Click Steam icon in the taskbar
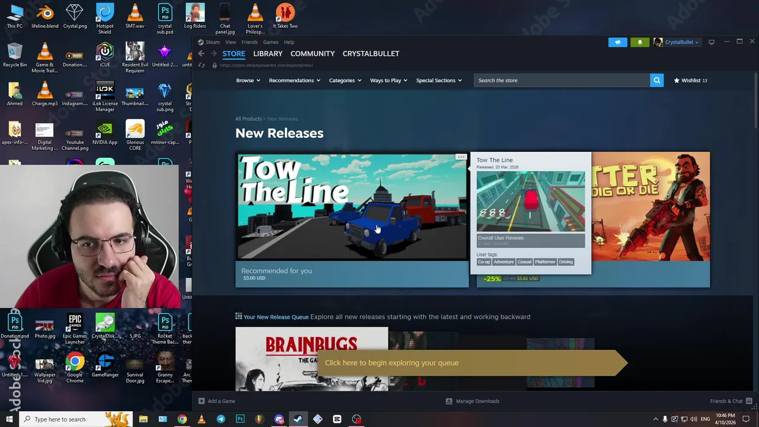Image resolution: width=759 pixels, height=427 pixels. [298, 419]
